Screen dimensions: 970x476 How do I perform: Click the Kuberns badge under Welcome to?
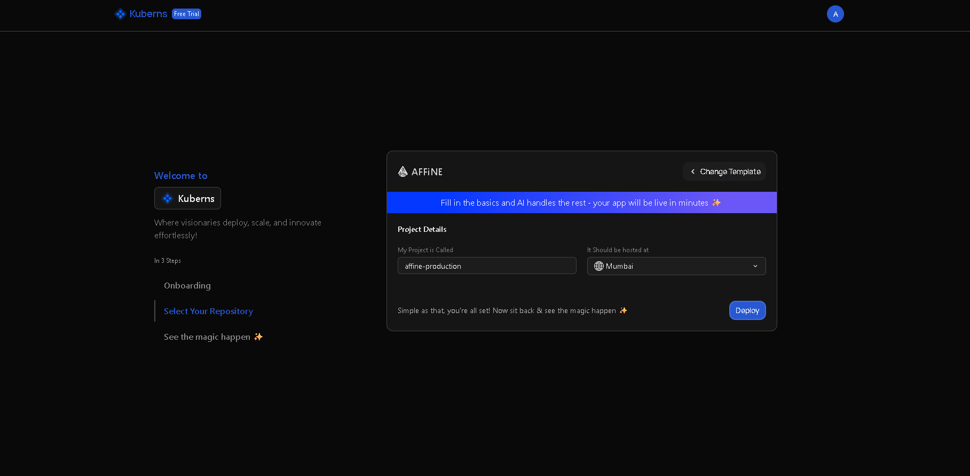pyautogui.click(x=187, y=198)
